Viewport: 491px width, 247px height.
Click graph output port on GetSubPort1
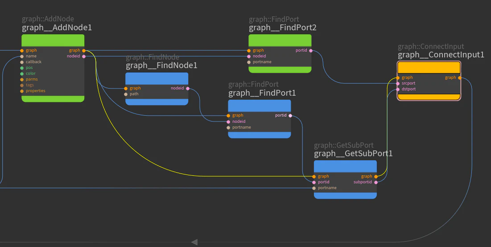[376, 177]
